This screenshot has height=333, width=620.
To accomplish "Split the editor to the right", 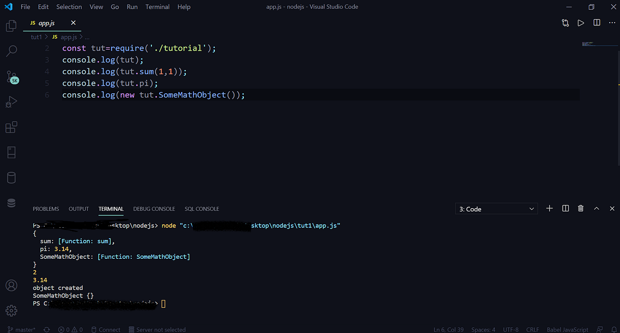I will (x=596, y=23).
